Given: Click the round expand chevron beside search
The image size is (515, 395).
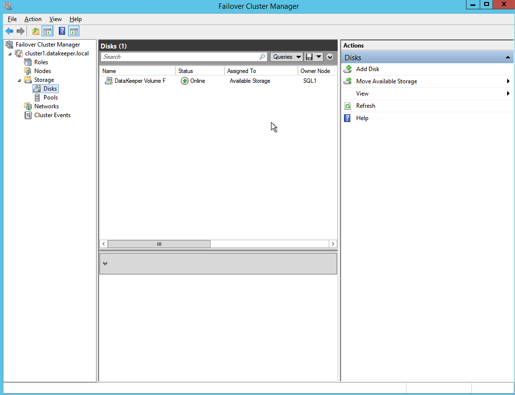Looking at the screenshot, I should [330, 57].
